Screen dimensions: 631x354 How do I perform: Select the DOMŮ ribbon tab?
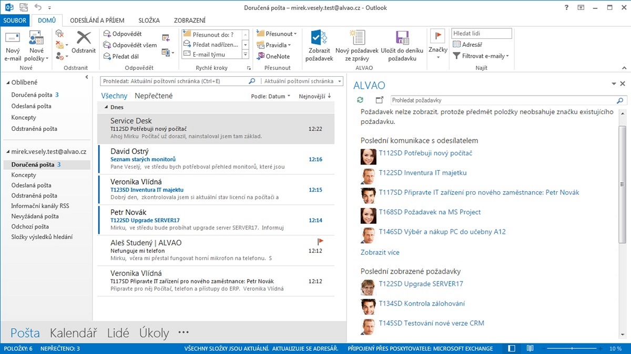click(47, 20)
